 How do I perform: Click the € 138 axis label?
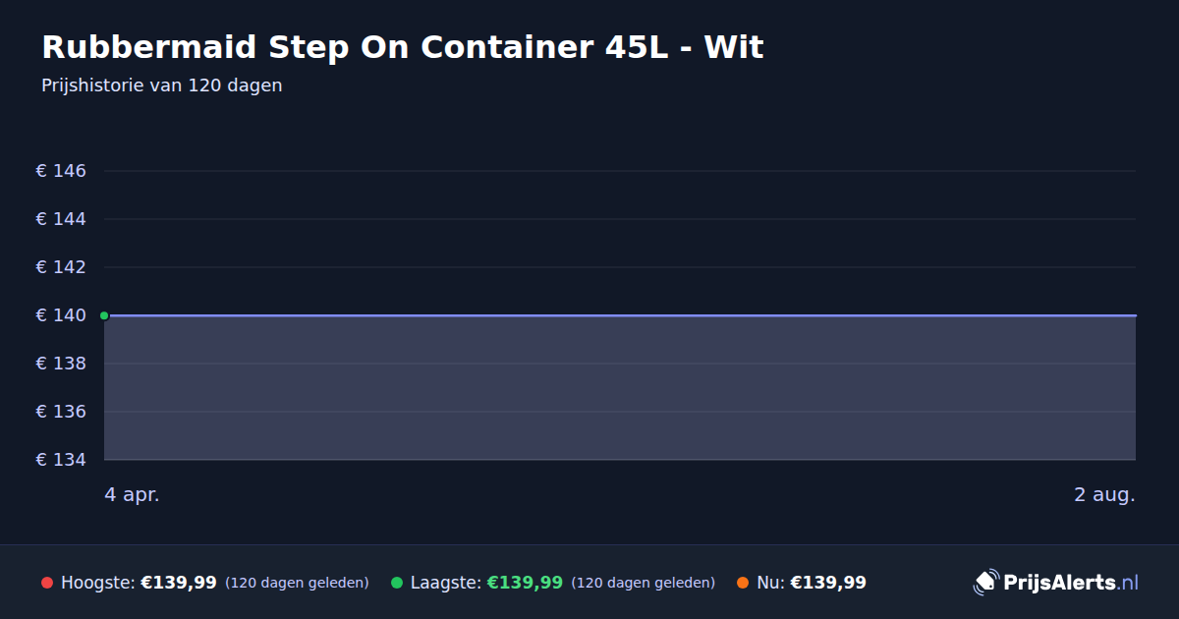61,364
